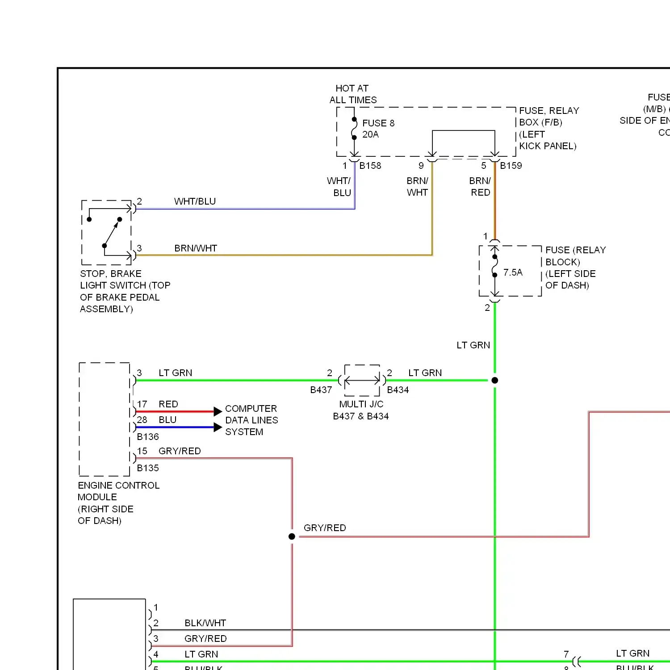Click the GRY/RED wire junction dot
This screenshot has height=670, width=670.
pyautogui.click(x=292, y=536)
